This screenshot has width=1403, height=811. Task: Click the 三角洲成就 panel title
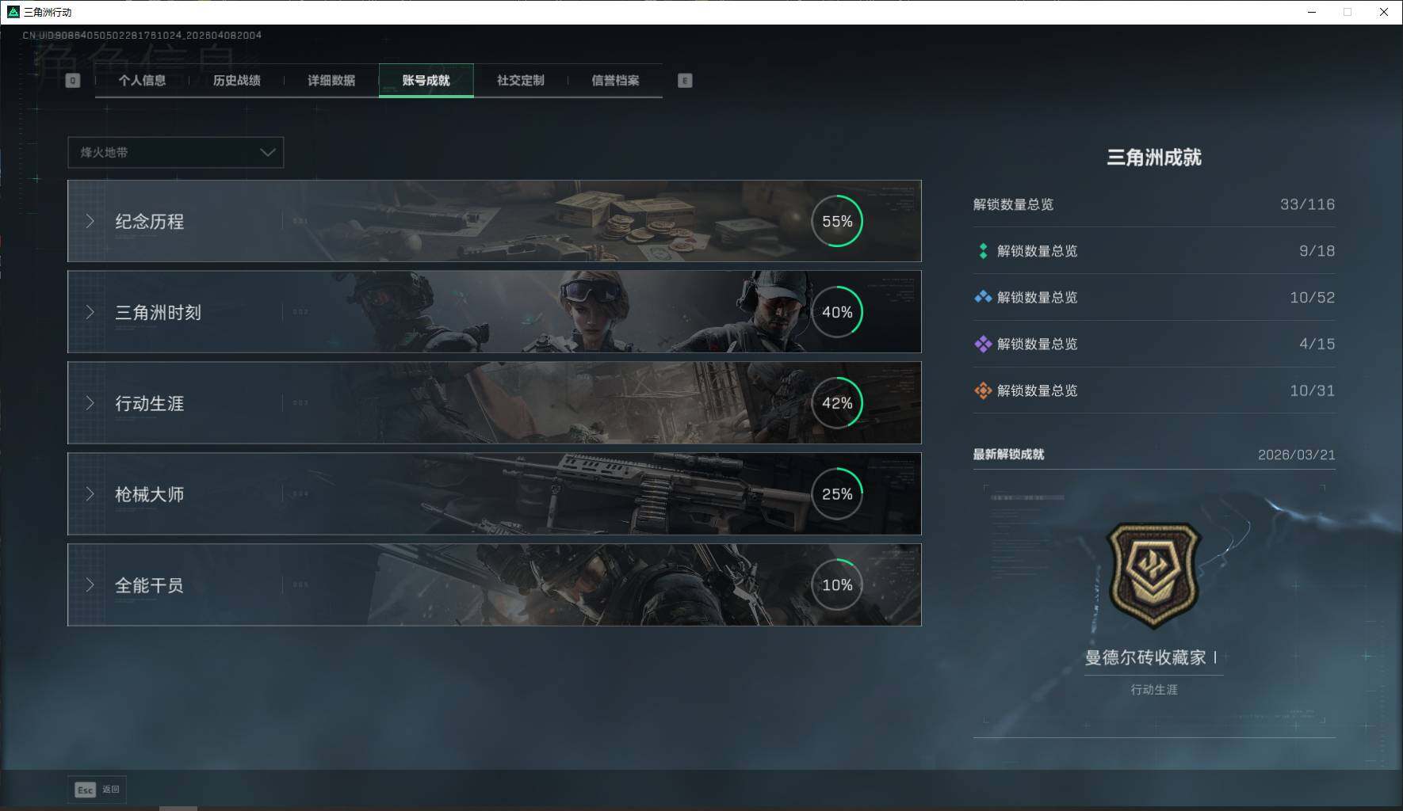pos(1154,158)
